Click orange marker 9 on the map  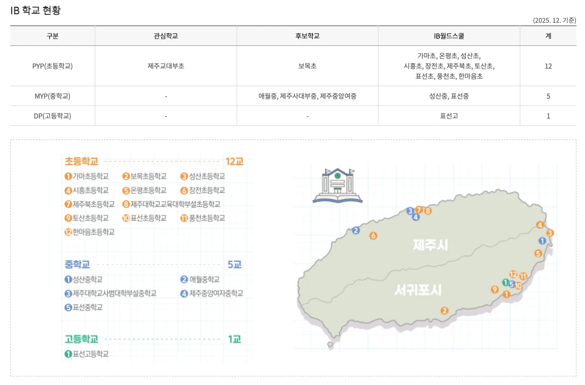click(495, 290)
